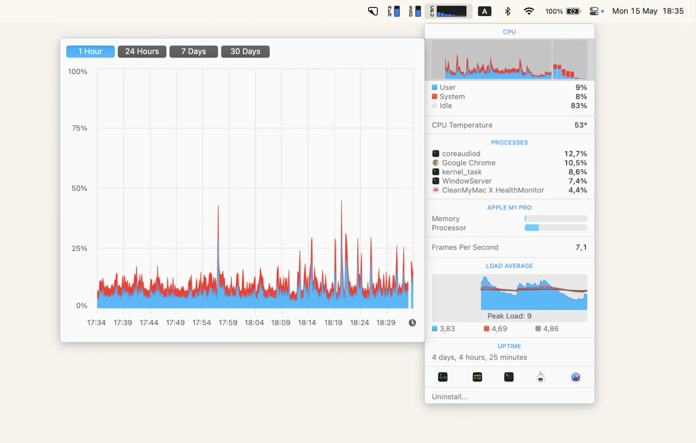The image size is (696, 443).
Task: Open Activity Monitor from the dropdown footer
Action: tap(443, 377)
